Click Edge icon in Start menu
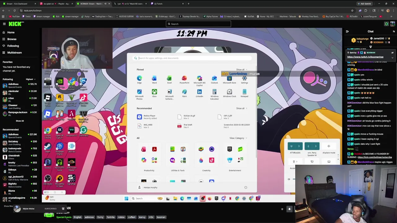This screenshot has height=223, width=397. (x=139, y=80)
